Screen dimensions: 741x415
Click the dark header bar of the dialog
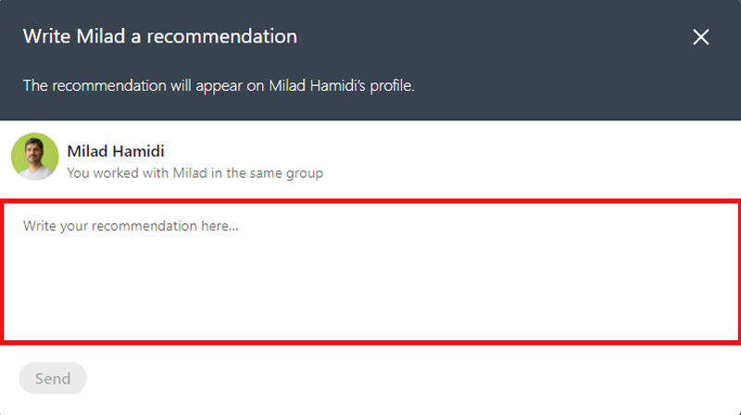click(x=370, y=60)
